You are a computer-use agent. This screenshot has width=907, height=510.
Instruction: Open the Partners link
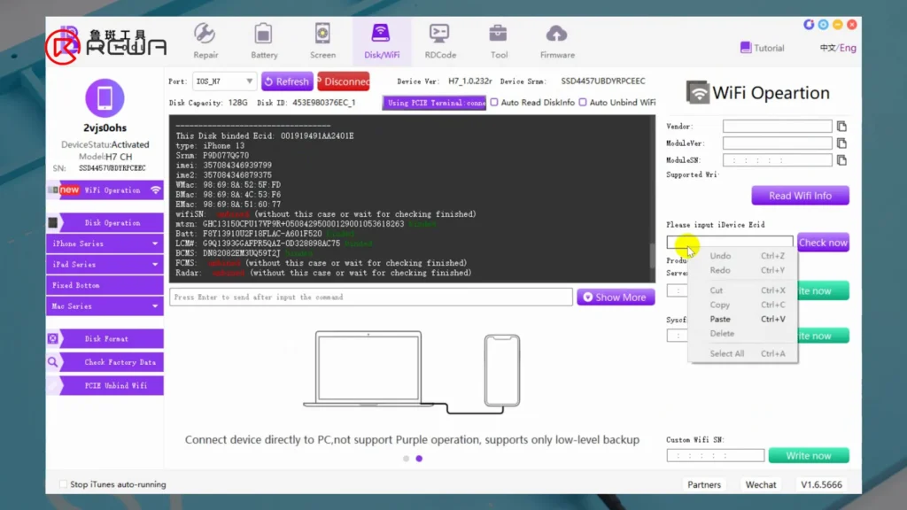pos(704,484)
